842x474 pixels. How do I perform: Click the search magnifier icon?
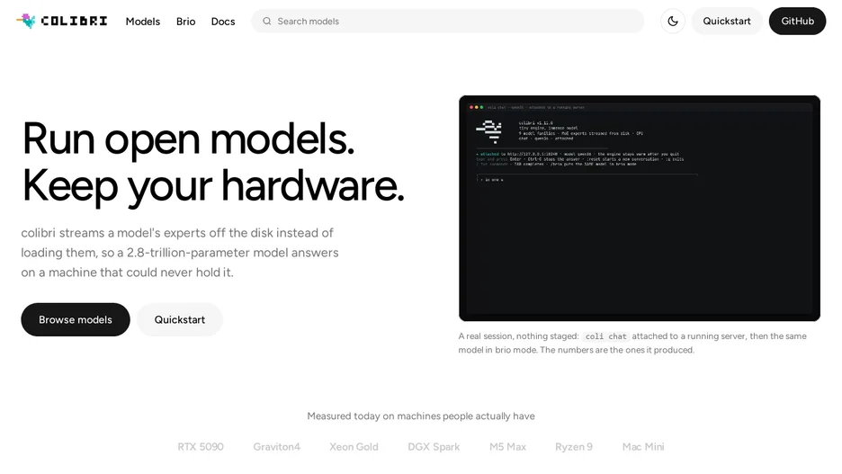(266, 21)
